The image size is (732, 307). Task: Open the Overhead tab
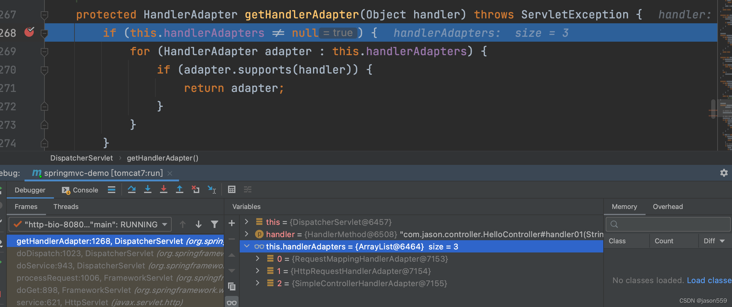coord(668,207)
